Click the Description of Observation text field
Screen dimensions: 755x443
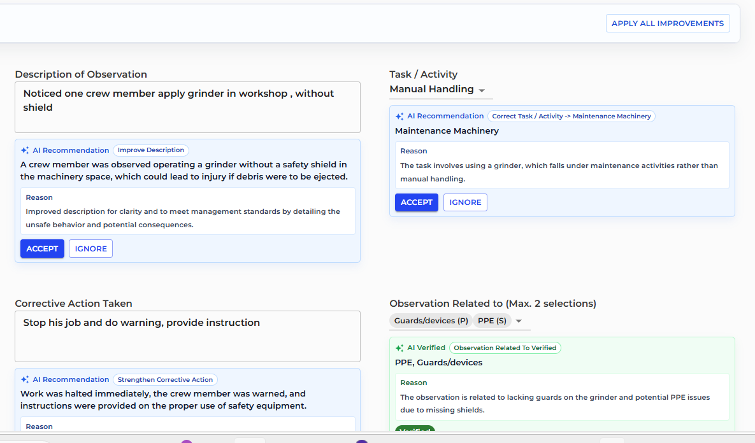click(x=187, y=108)
